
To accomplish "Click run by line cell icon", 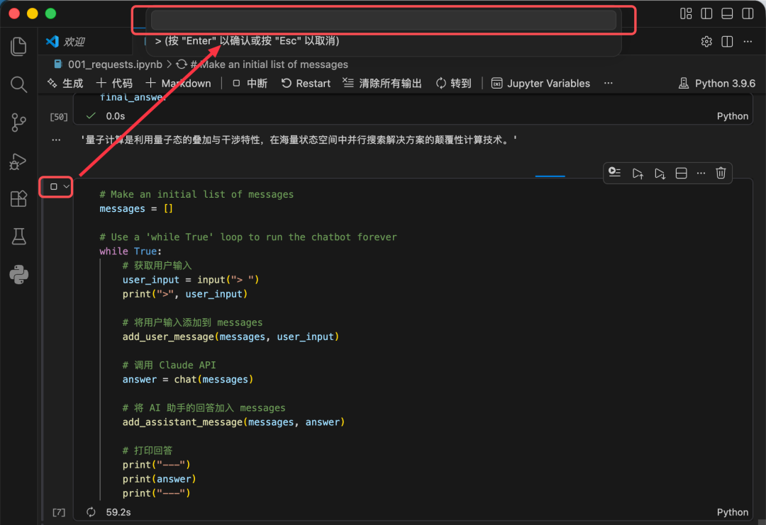I will [614, 173].
